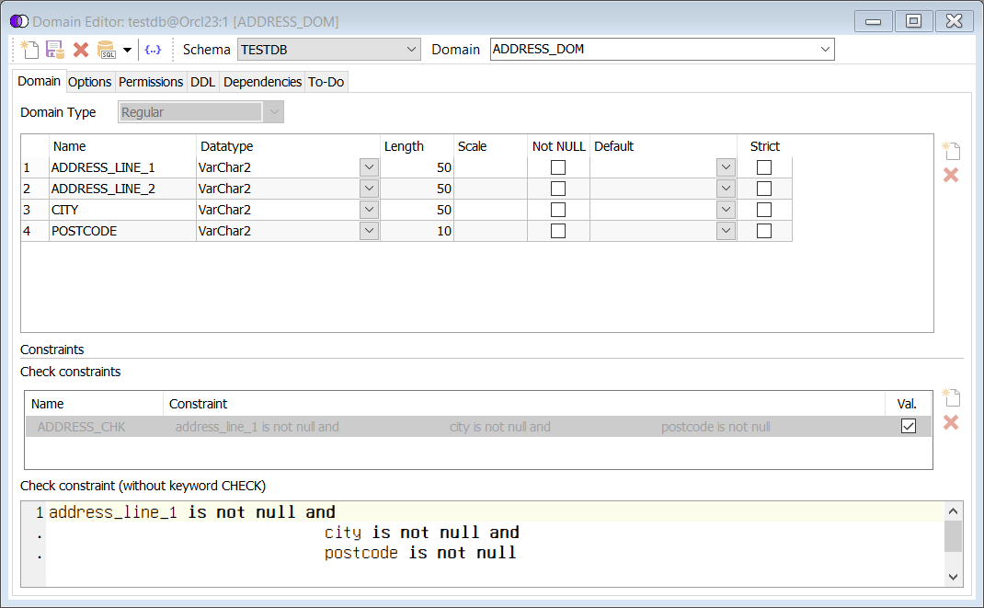The width and height of the screenshot is (984, 608).
Task: Click the blue curly braces toolbar icon
Action: pyautogui.click(x=154, y=50)
